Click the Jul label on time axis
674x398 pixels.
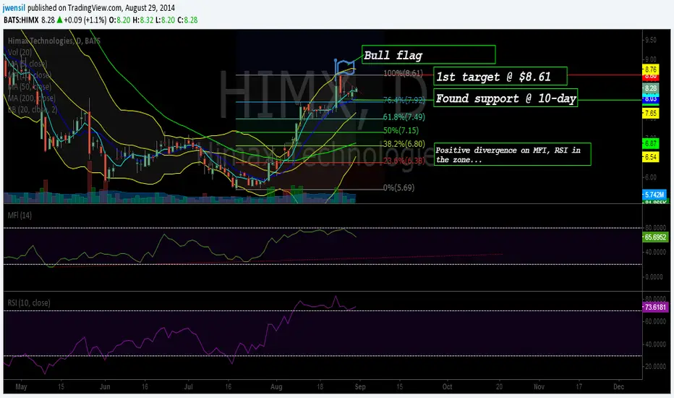pyautogui.click(x=188, y=386)
